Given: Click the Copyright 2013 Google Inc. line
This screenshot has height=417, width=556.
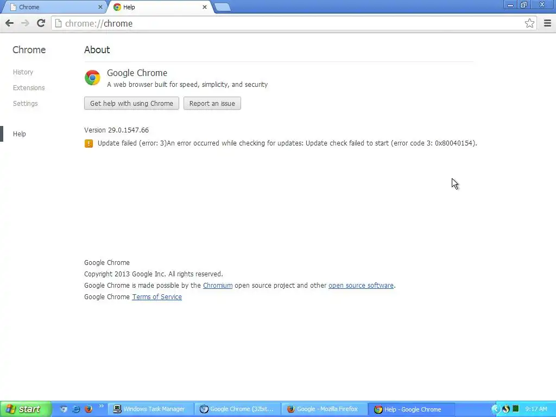Looking at the screenshot, I should click(154, 274).
